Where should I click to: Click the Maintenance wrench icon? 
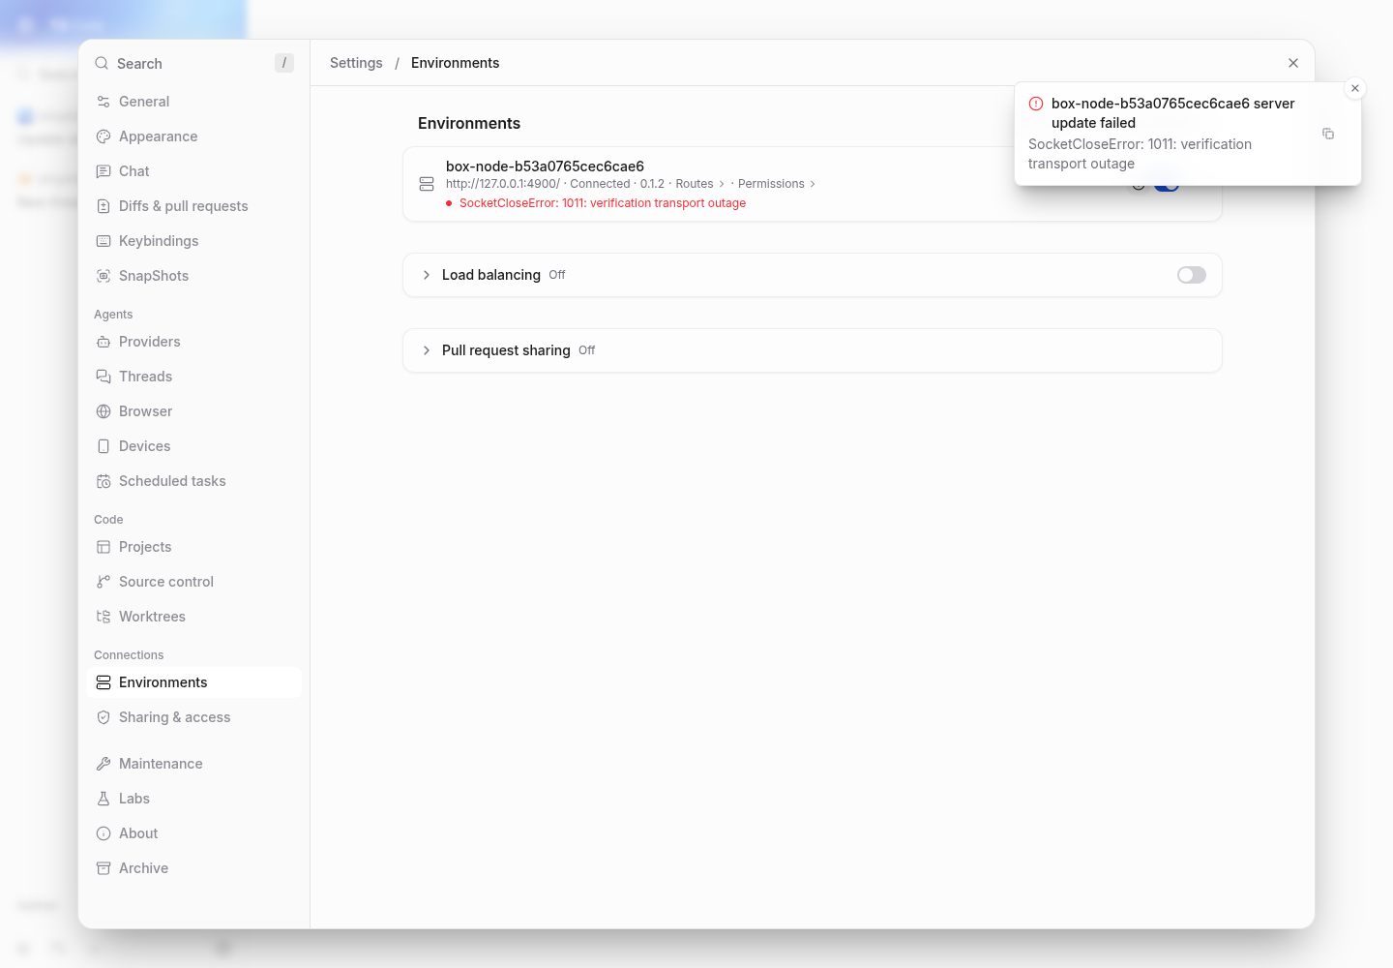104,764
